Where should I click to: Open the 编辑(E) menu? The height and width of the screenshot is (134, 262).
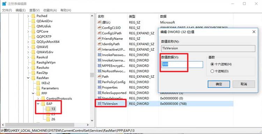pos(21,10)
